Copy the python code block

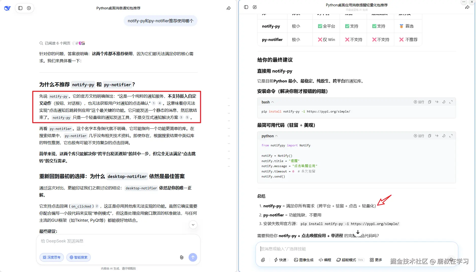430,136
